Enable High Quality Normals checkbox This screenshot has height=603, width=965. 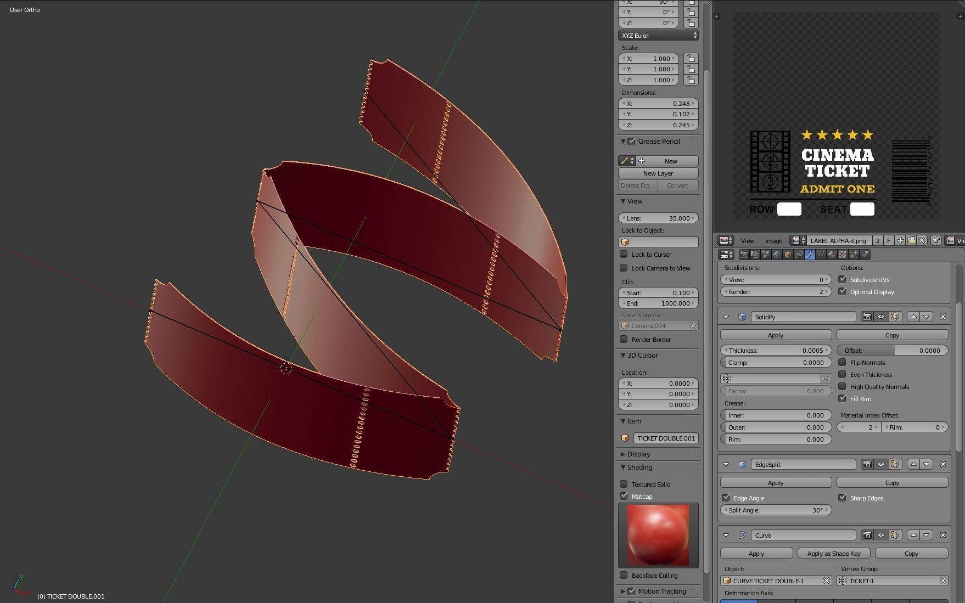[x=843, y=386]
